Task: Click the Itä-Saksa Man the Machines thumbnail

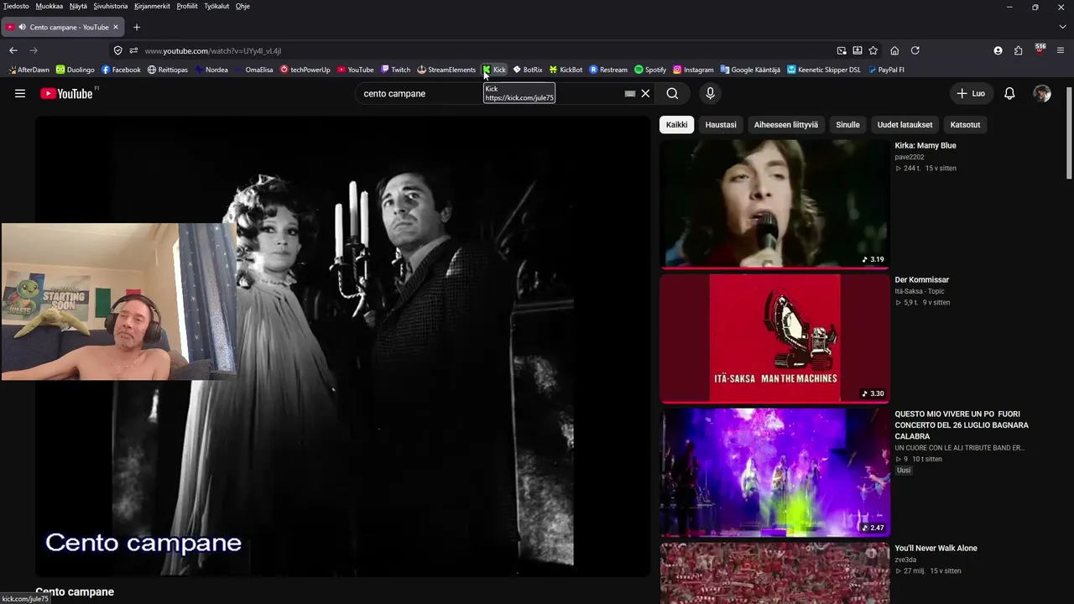Action: (774, 338)
